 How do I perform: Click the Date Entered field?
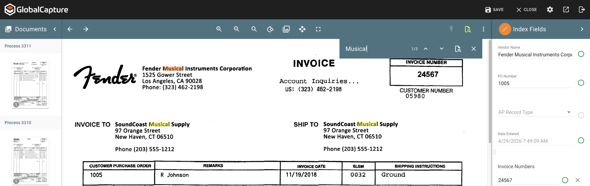[535, 141]
